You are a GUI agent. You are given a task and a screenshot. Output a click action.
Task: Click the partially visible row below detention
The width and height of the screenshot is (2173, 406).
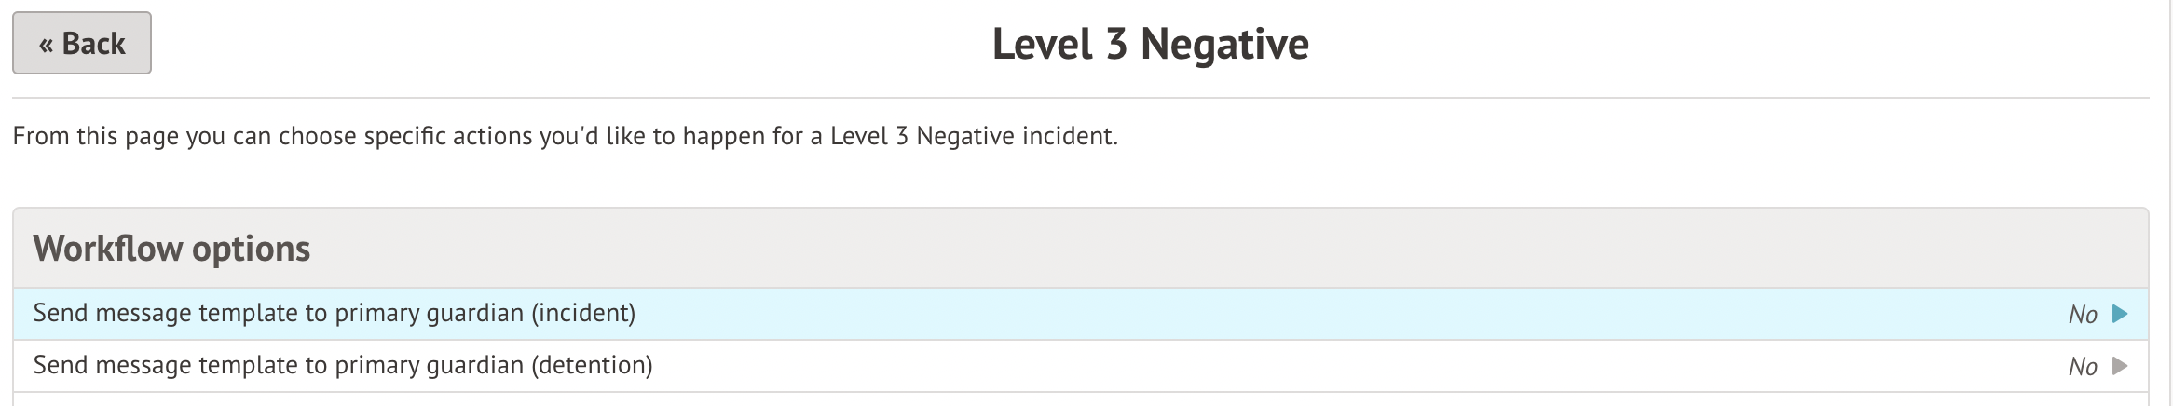(x=1081, y=399)
